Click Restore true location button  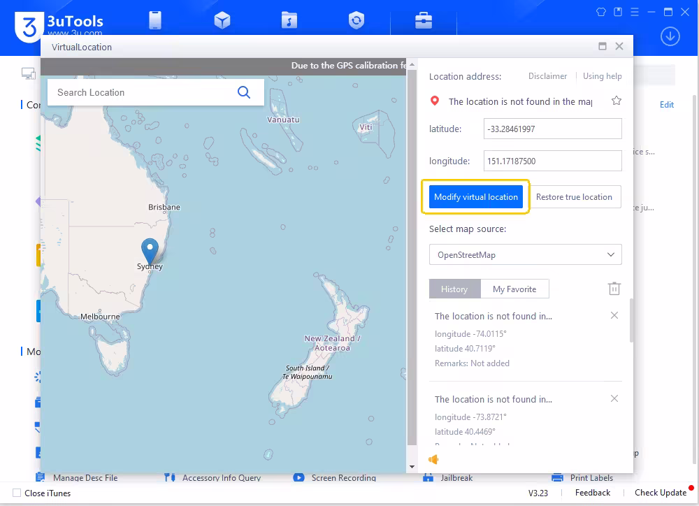click(574, 197)
